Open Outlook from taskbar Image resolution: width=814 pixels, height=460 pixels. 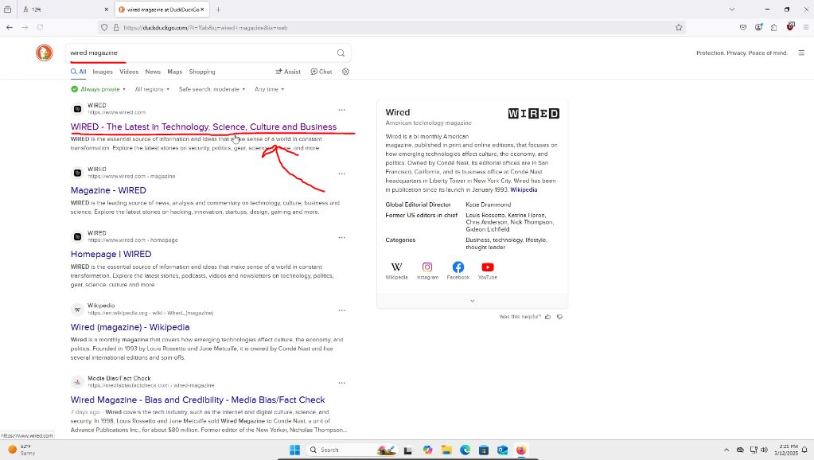pos(502,450)
